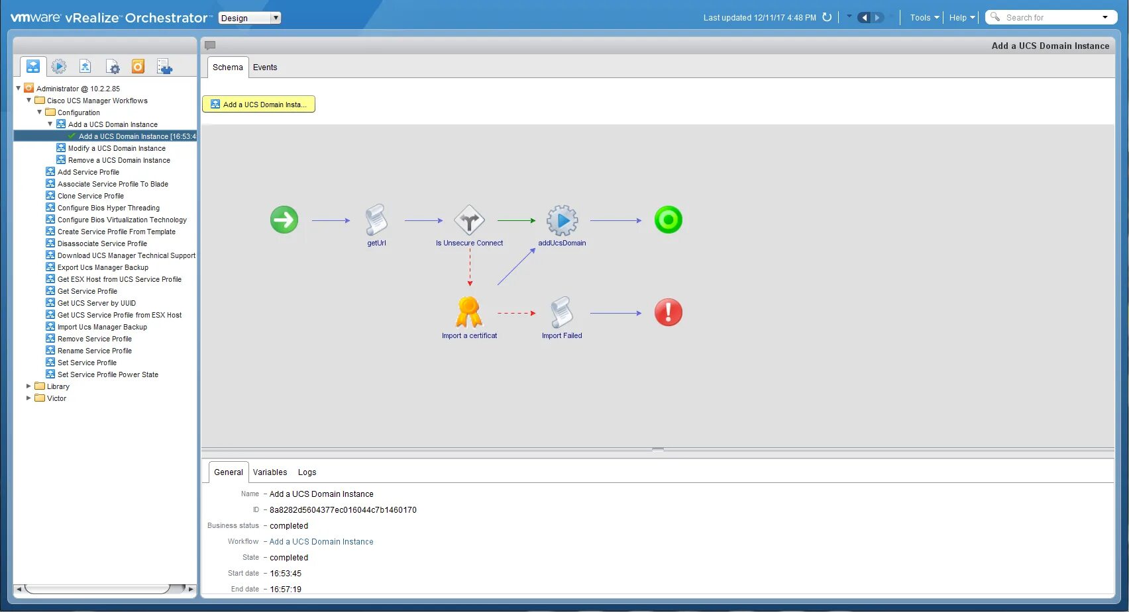Open the Workflows view tab icon
Image resolution: width=1129 pixels, height=612 pixels.
pos(33,66)
